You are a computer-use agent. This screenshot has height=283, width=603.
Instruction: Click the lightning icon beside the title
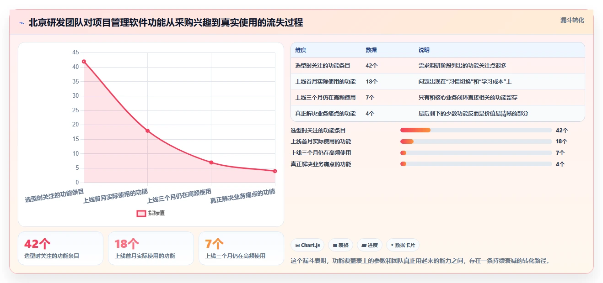(x=22, y=23)
